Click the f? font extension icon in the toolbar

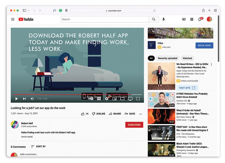click(x=54, y=10)
